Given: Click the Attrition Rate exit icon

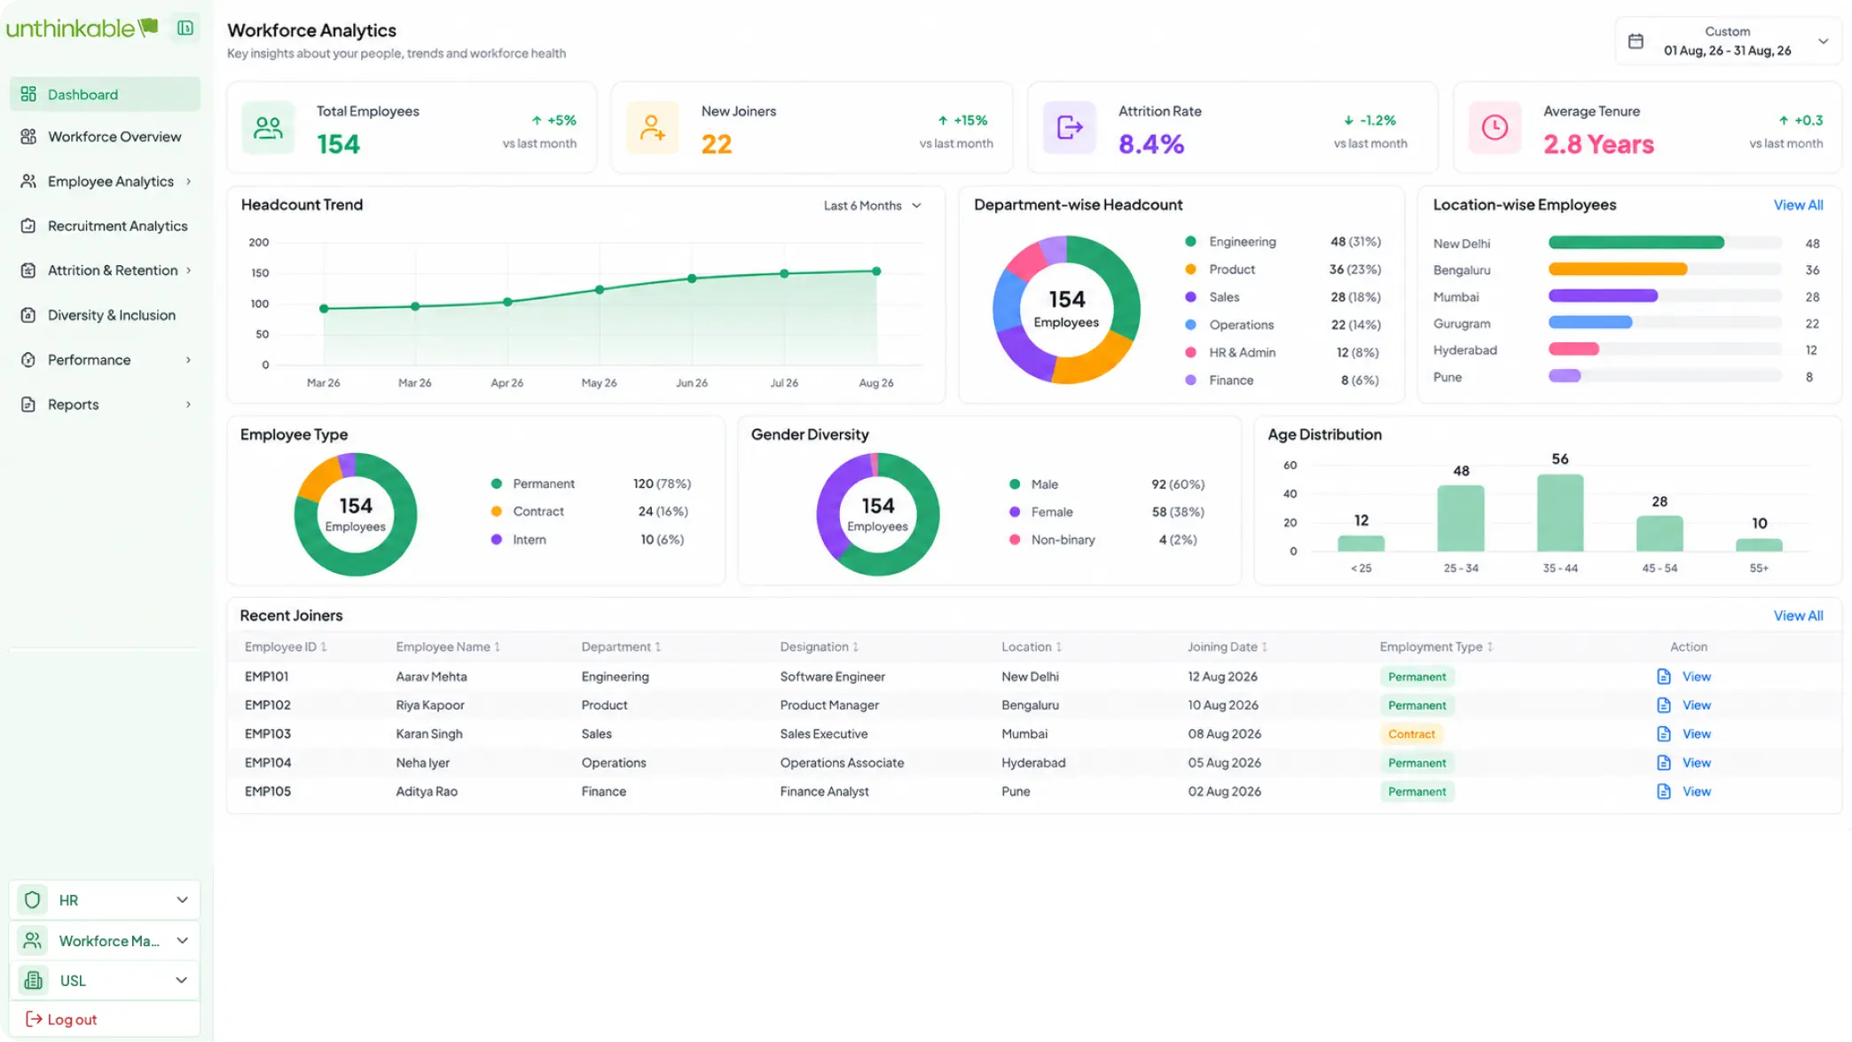Looking at the screenshot, I should (x=1070, y=128).
